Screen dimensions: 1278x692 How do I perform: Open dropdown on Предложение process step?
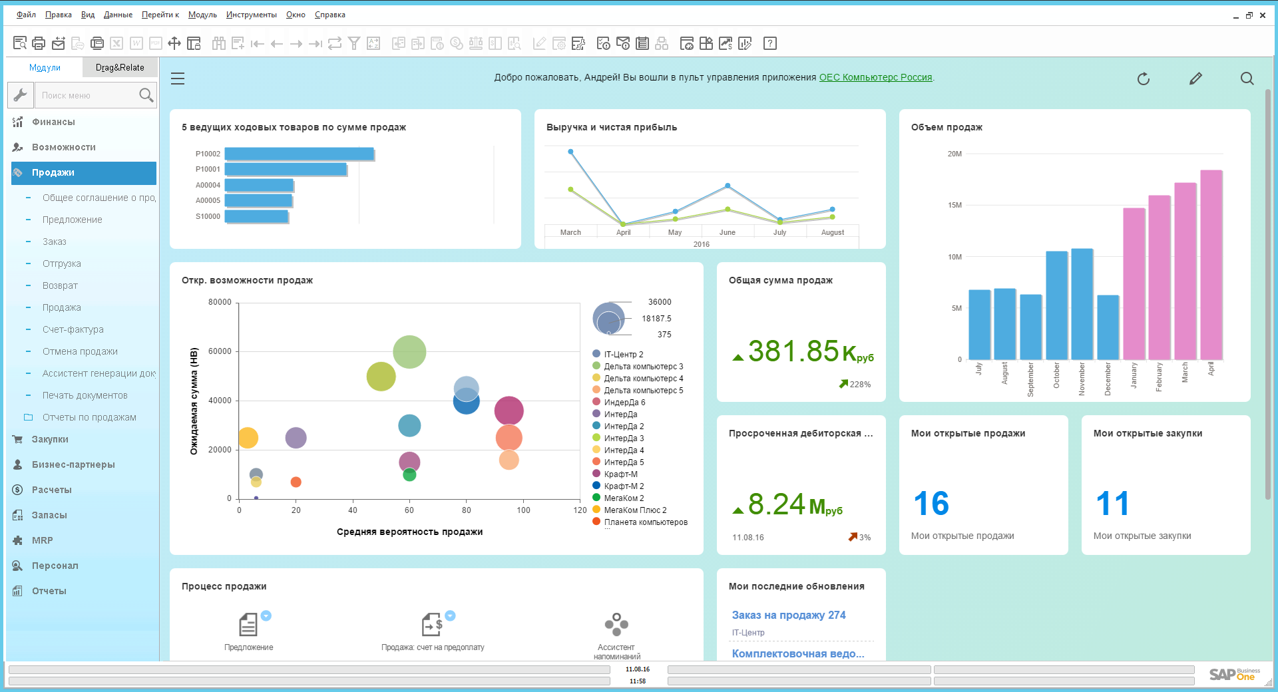point(266,615)
